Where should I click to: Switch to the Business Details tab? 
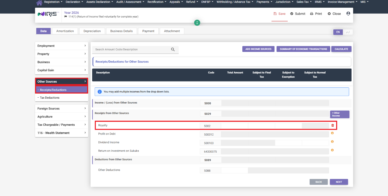point(121,31)
